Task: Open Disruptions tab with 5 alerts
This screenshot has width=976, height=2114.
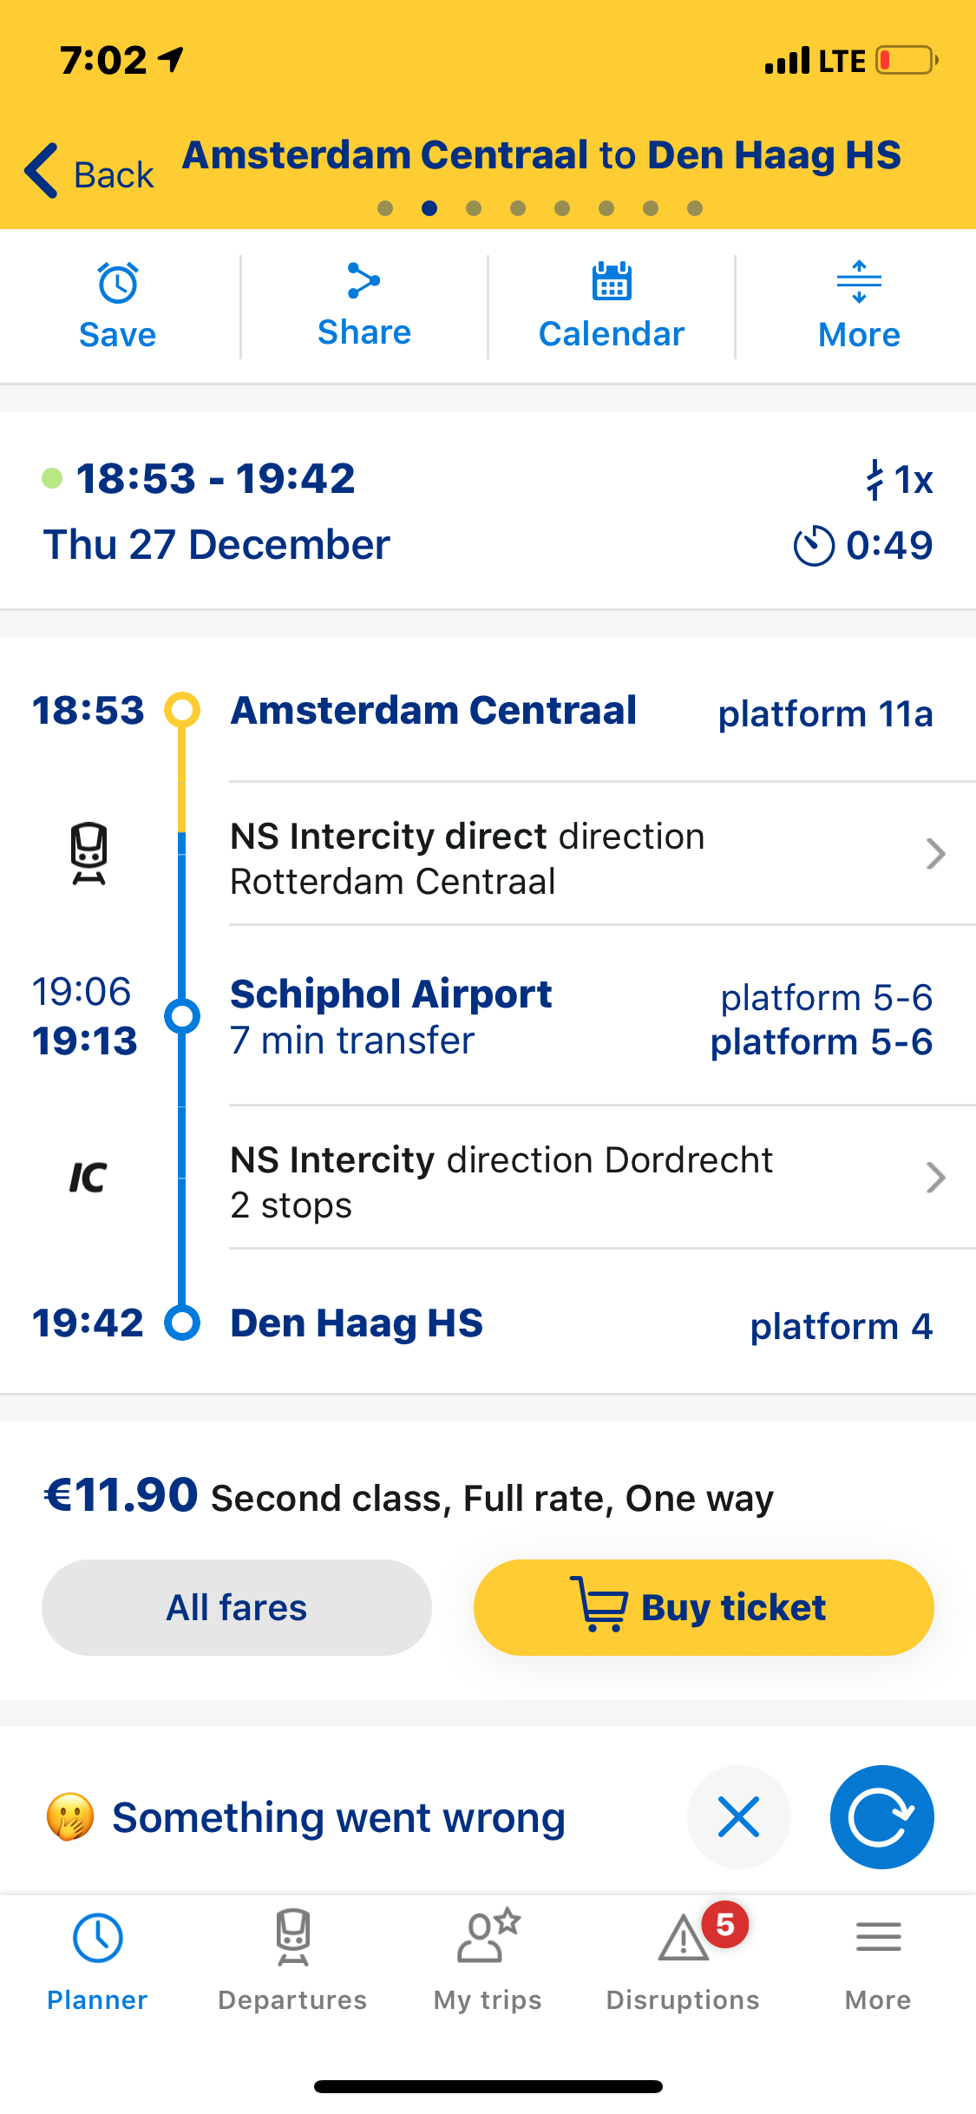Action: (683, 1958)
